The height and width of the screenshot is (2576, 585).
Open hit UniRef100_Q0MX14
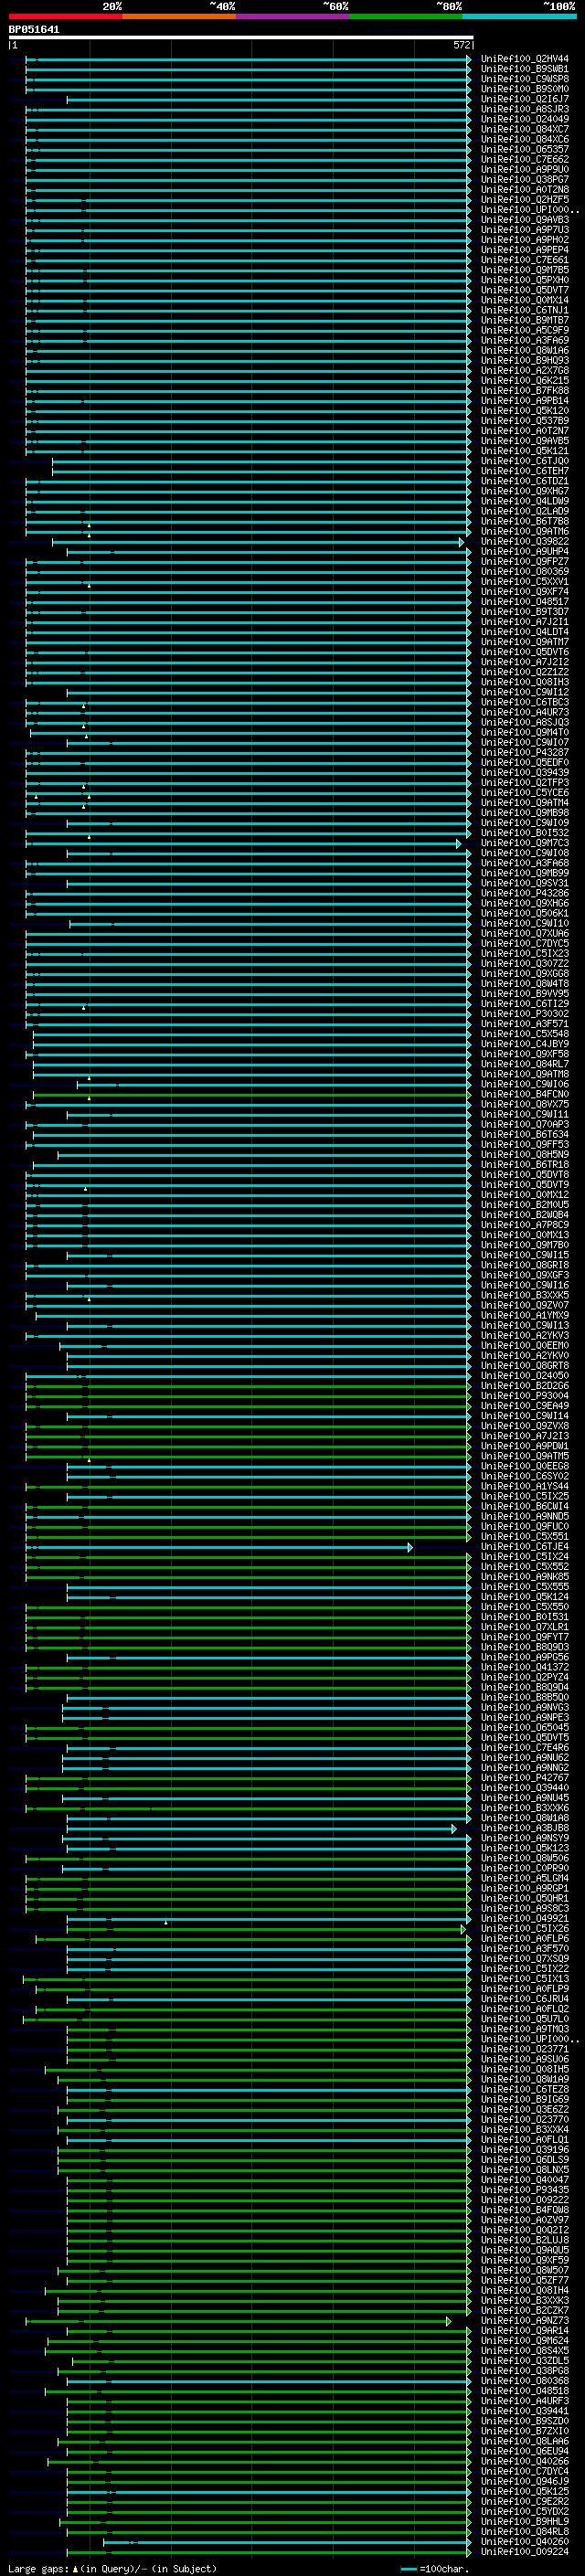click(x=525, y=300)
